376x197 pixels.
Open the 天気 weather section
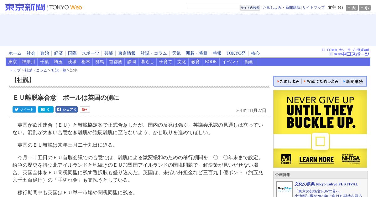[176, 53]
